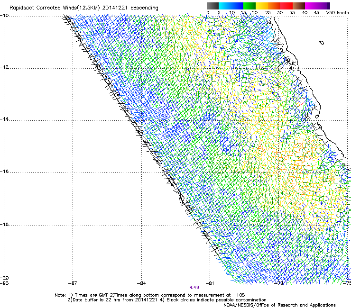Click the blue 5-15 knots legend segment

coord(231,6)
